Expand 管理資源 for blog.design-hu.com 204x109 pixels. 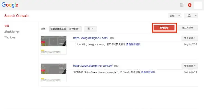point(190,38)
